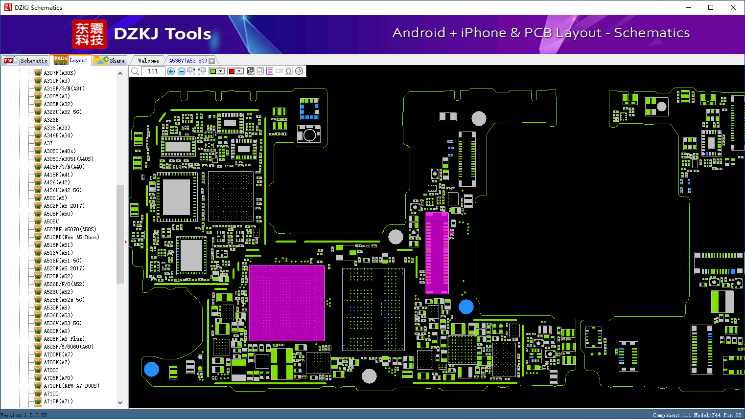Select the A326B model entry
Screen dimensions: 745x419
(51, 120)
